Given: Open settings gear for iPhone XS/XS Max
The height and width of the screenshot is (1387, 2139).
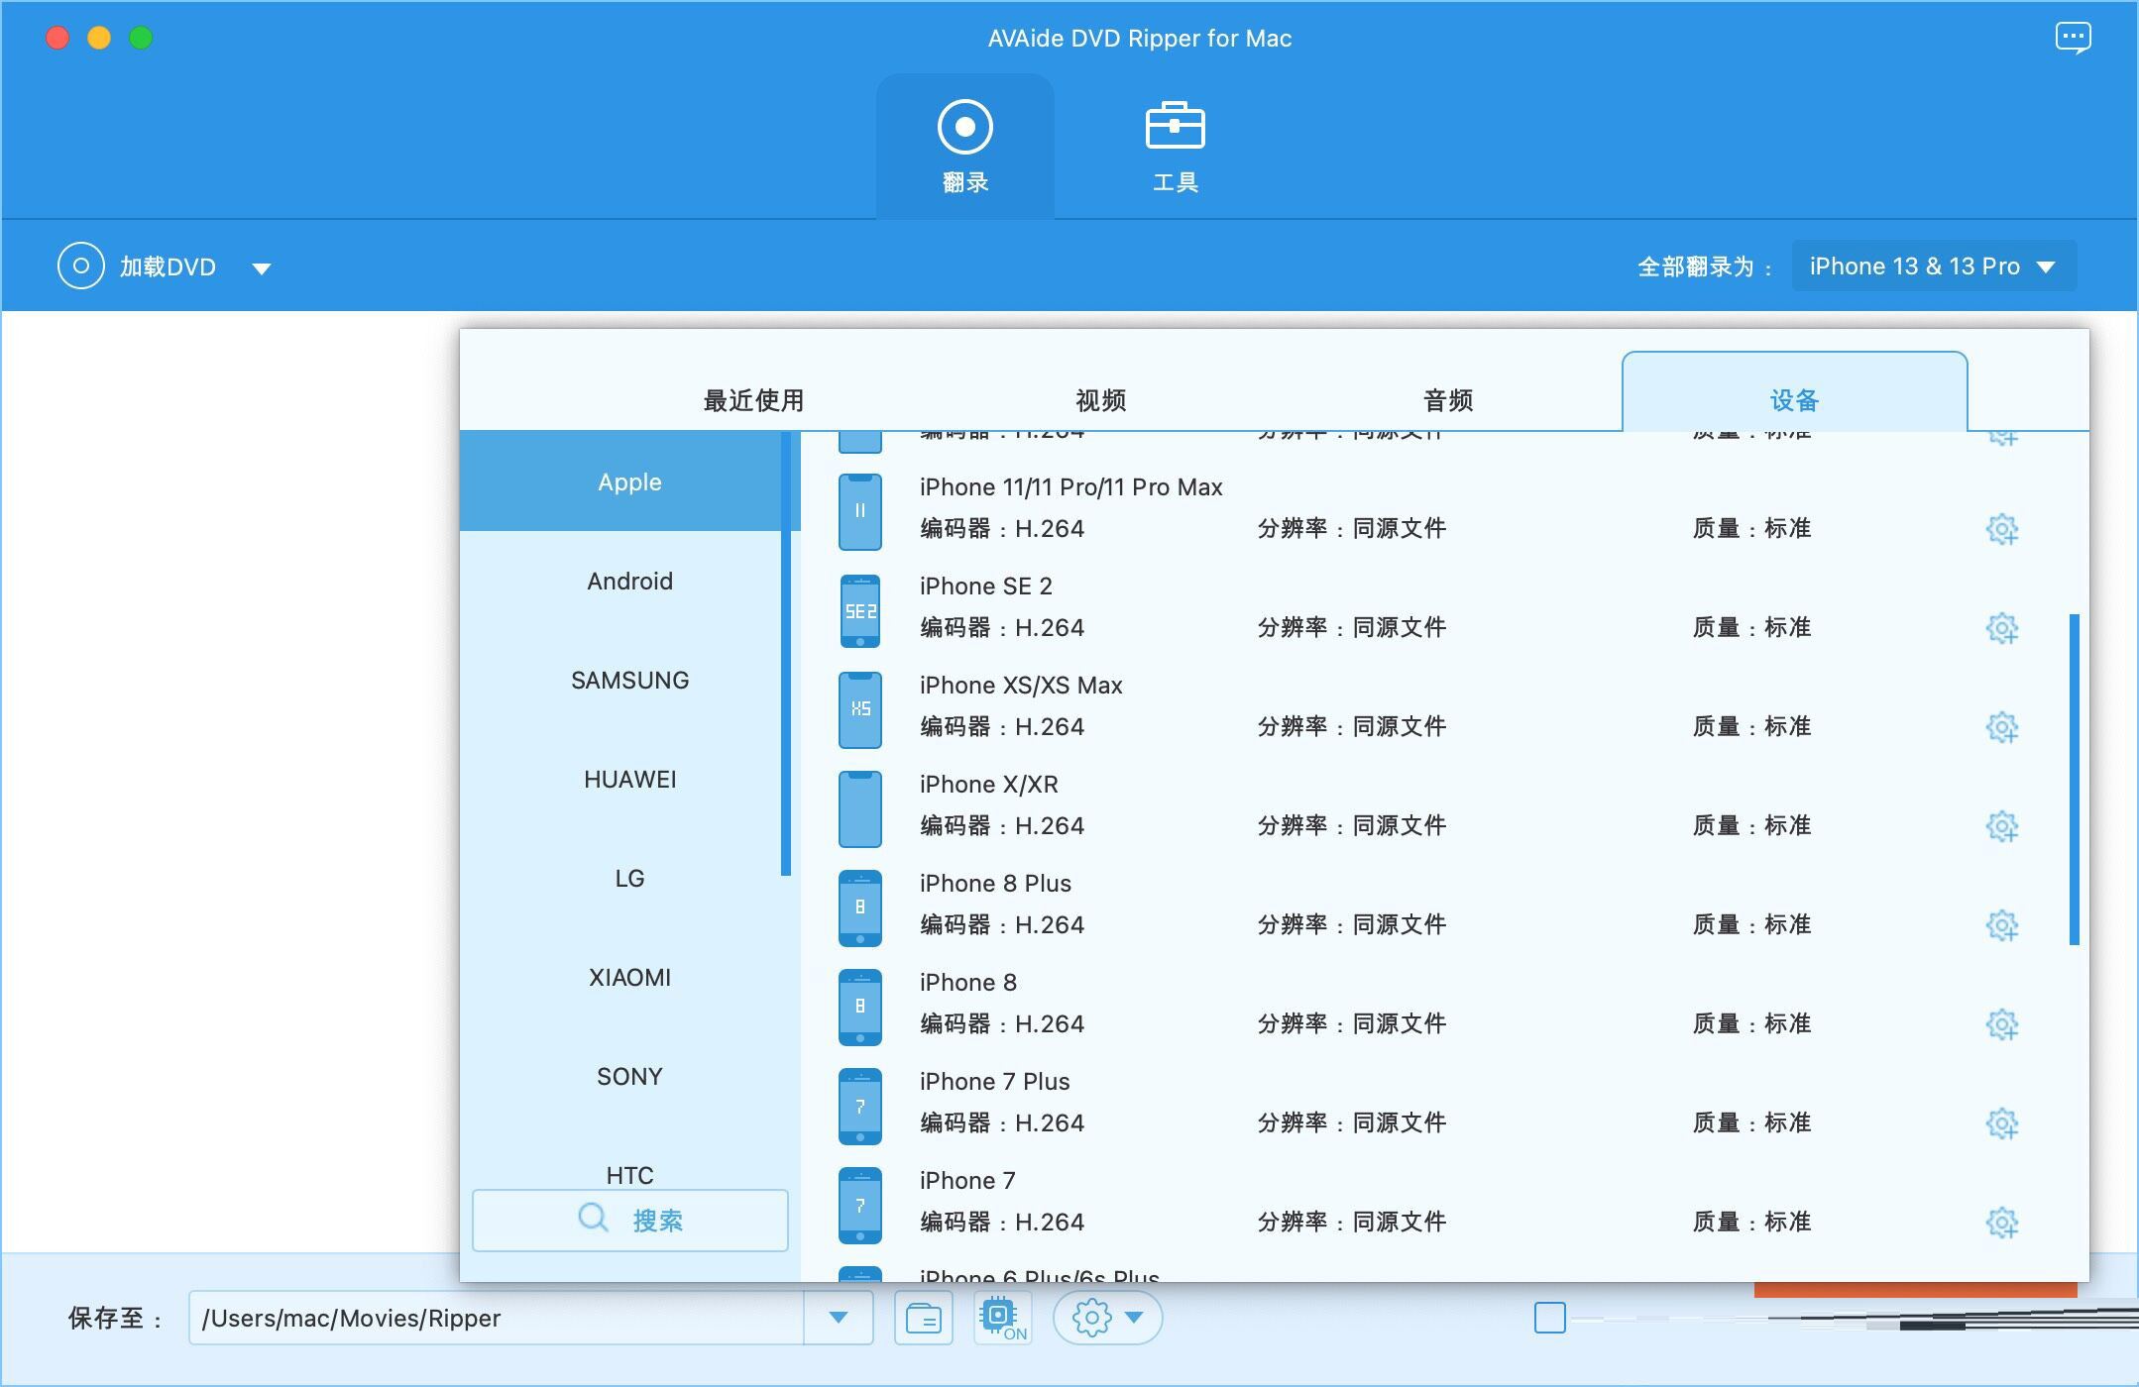Looking at the screenshot, I should click(2002, 727).
